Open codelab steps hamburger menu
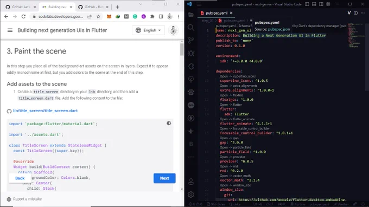Screen dimensions: 369x207 (10, 30)
